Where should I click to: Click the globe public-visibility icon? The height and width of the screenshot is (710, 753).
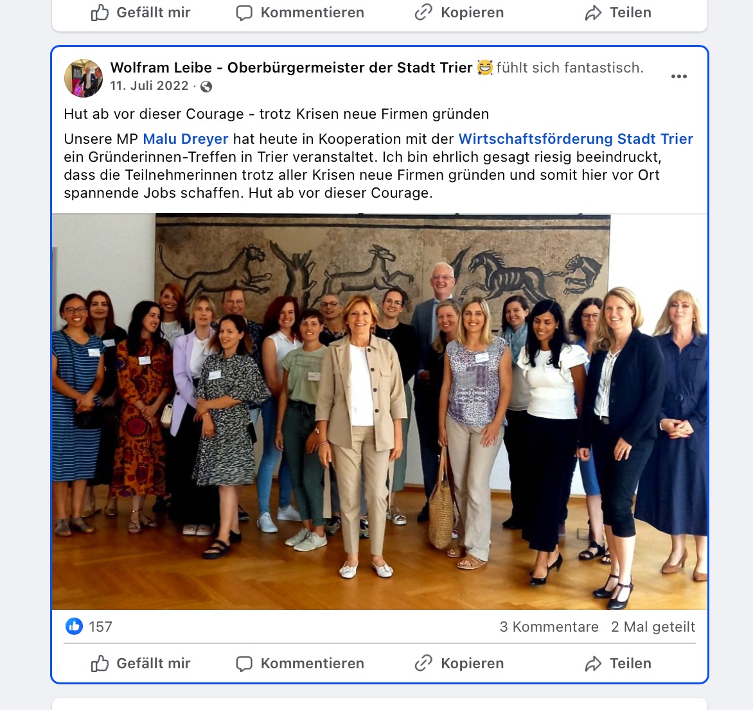tap(206, 87)
